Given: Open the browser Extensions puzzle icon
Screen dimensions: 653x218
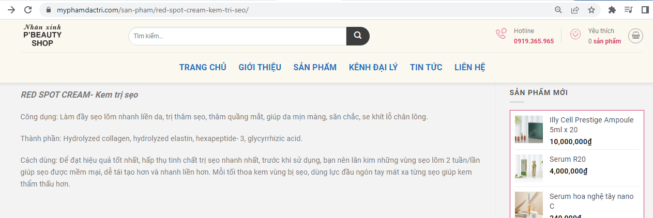Looking at the screenshot, I should click(x=612, y=10).
